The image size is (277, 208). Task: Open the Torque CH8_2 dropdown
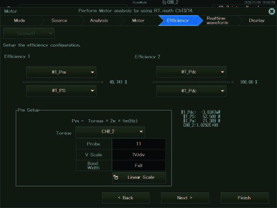(110, 132)
